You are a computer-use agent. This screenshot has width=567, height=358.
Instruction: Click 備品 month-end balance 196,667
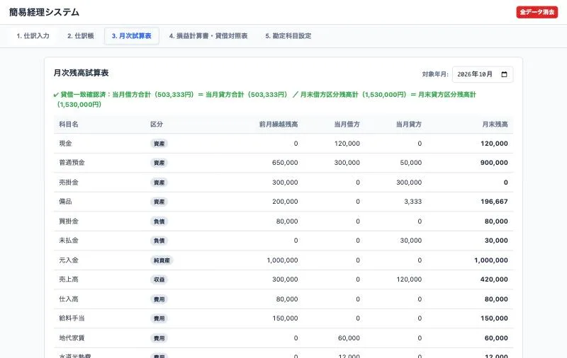tap(494, 202)
